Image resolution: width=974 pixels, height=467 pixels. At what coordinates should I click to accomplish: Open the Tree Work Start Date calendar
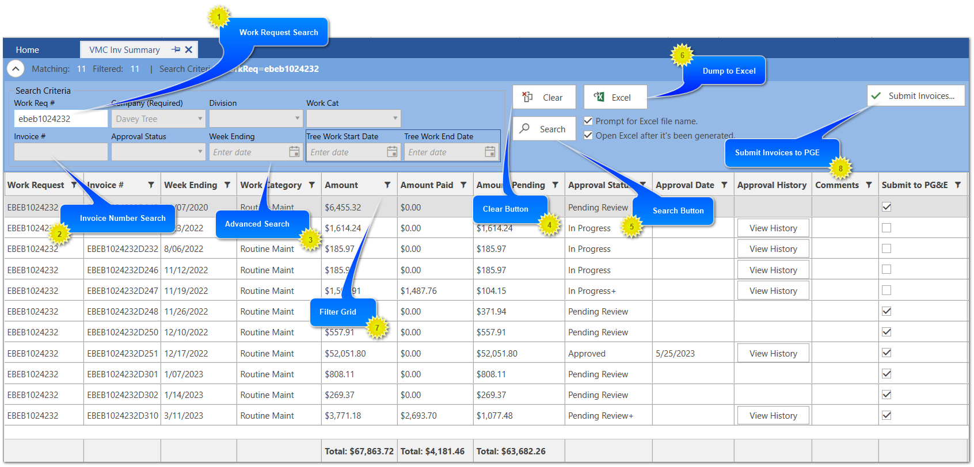(x=392, y=152)
